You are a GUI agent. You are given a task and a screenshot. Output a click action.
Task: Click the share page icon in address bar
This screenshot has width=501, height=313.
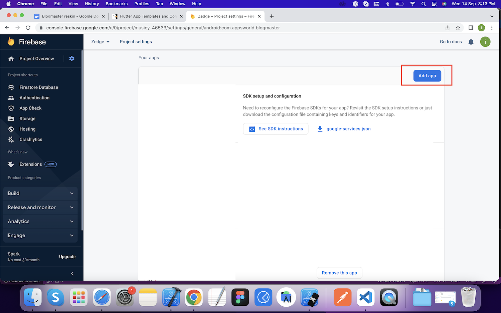(448, 28)
